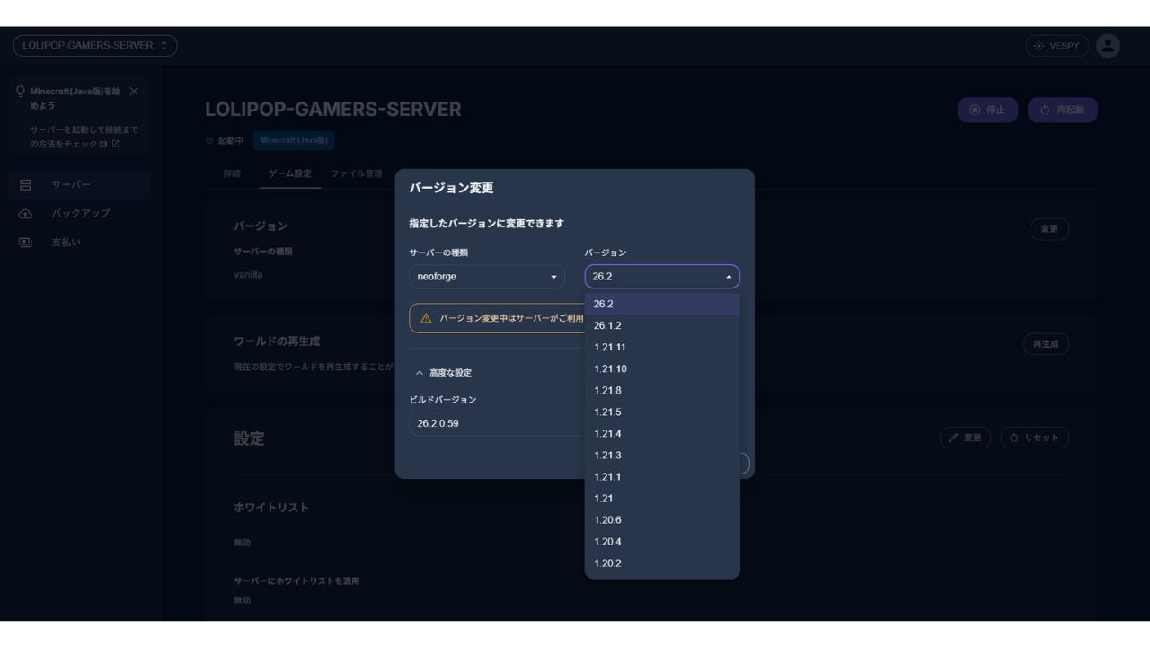Viewport: 1150px width, 647px height.
Task: Select version 1.21 from the list
Action: coord(662,498)
